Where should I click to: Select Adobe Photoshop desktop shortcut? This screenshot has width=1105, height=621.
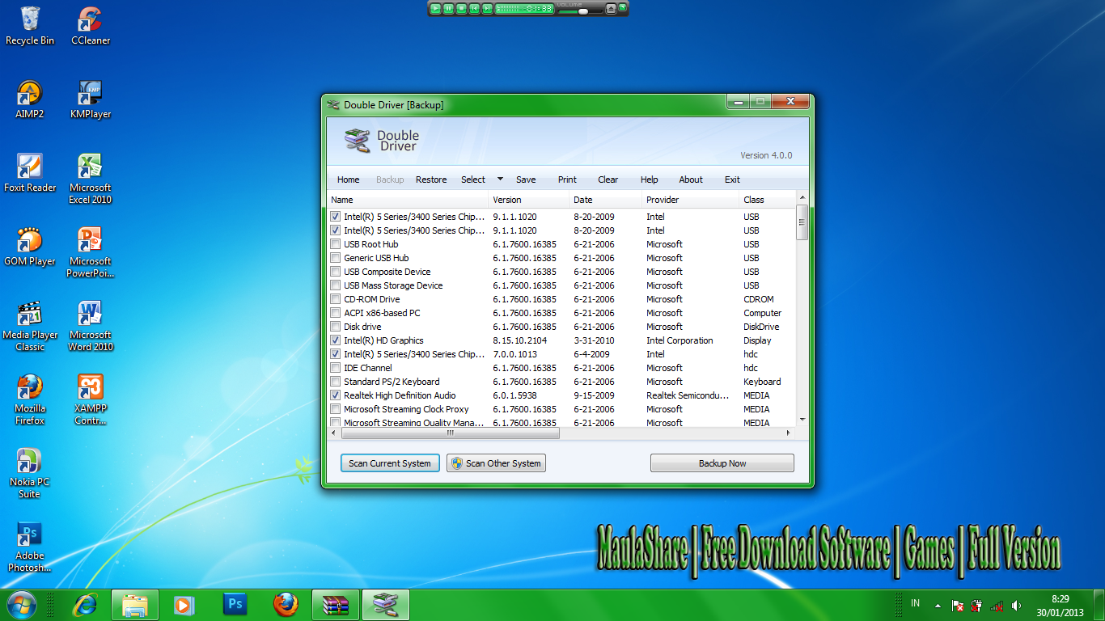[x=30, y=547]
